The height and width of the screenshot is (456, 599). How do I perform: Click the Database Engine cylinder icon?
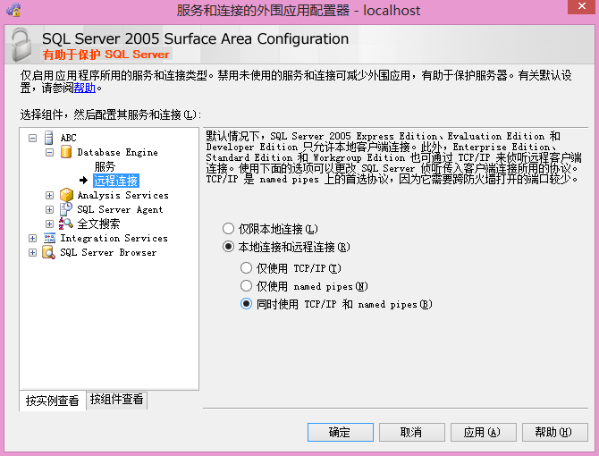click(x=66, y=152)
